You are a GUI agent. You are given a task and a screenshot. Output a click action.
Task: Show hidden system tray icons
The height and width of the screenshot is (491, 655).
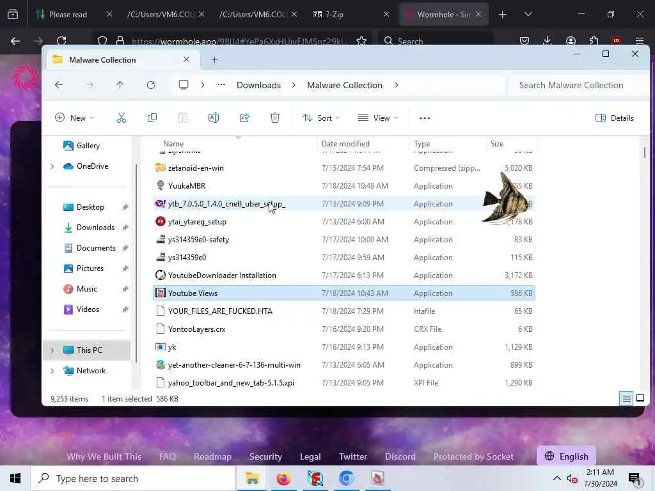click(x=557, y=478)
